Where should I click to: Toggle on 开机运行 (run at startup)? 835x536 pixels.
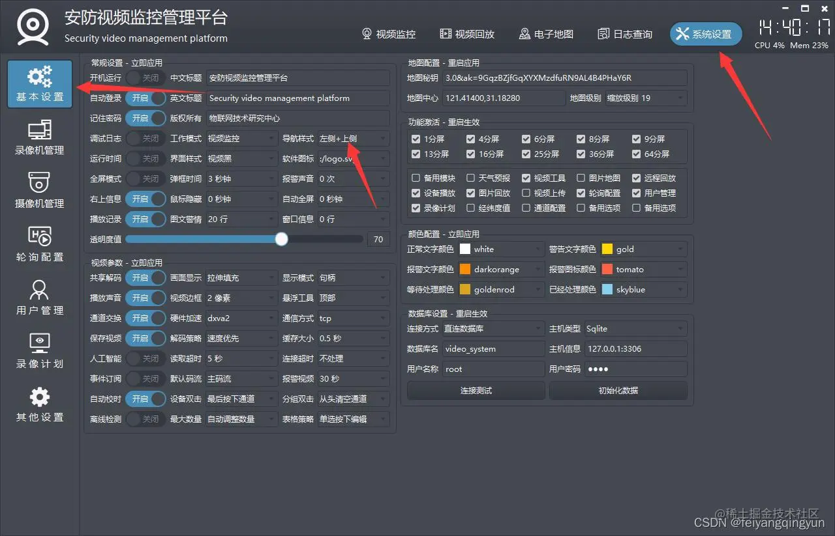point(145,78)
